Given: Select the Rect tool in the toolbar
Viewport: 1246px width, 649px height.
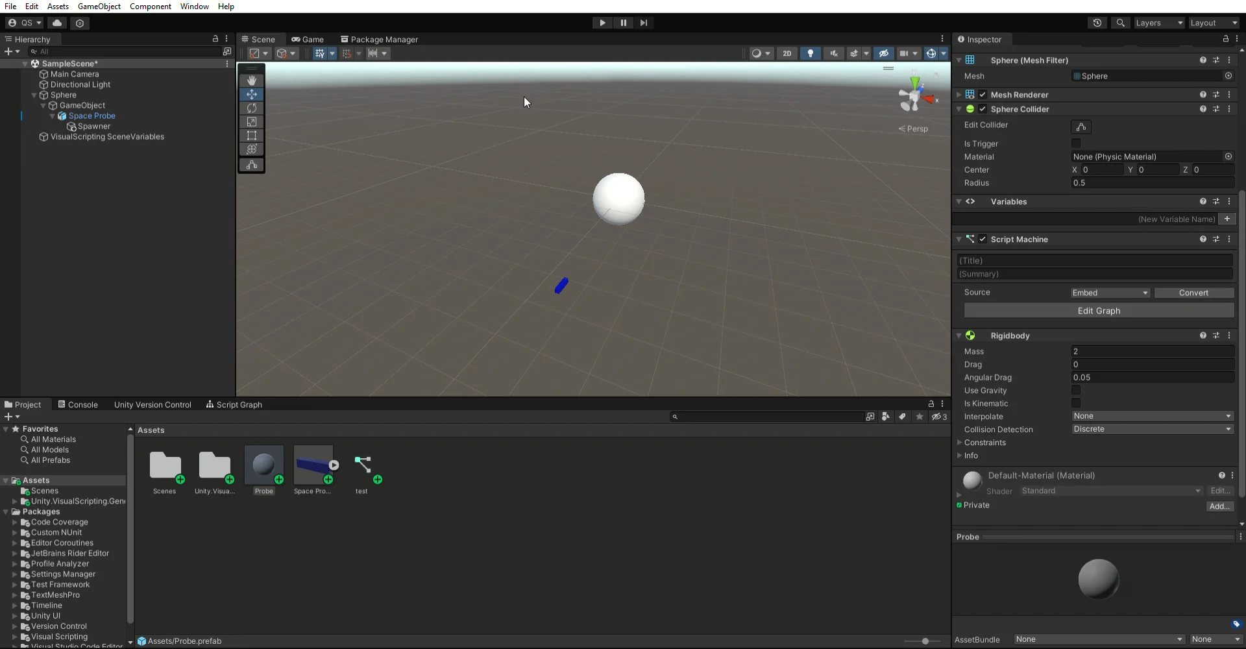Looking at the screenshot, I should pyautogui.click(x=251, y=135).
